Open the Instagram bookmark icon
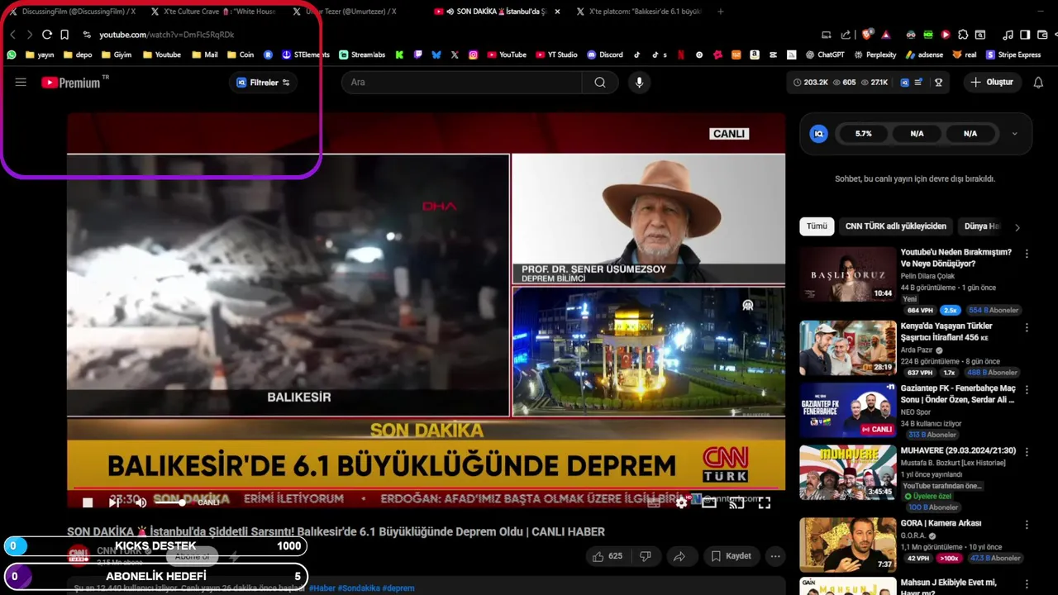This screenshot has width=1058, height=595. 473,55
